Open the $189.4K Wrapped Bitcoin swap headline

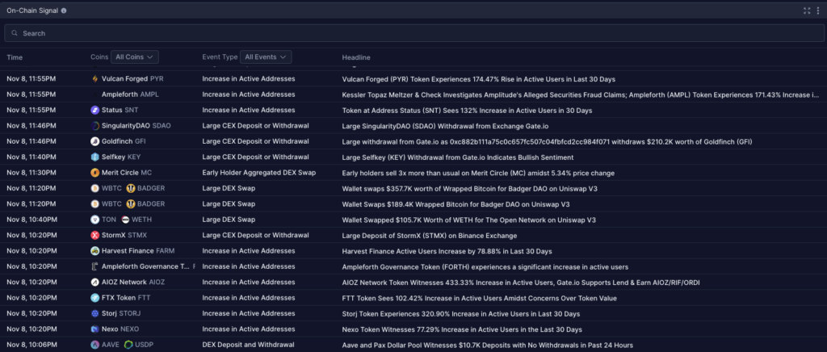(x=455, y=204)
